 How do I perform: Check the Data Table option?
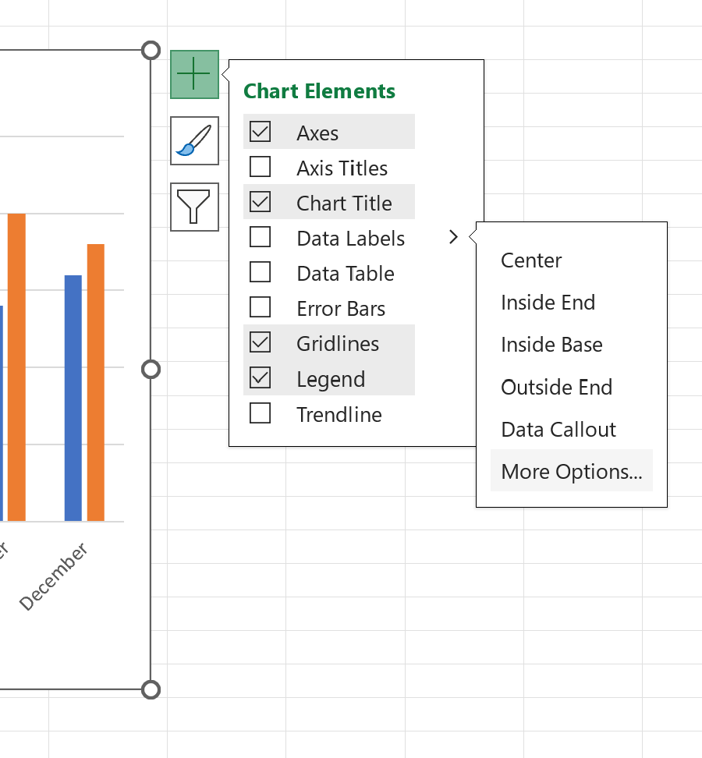pos(261,271)
